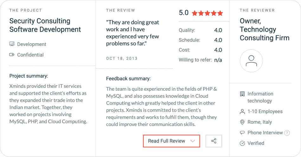The image size is (301, 157).
Task: Click the Owner, Technology Consulting Firm heading
Action: [x=265, y=29]
